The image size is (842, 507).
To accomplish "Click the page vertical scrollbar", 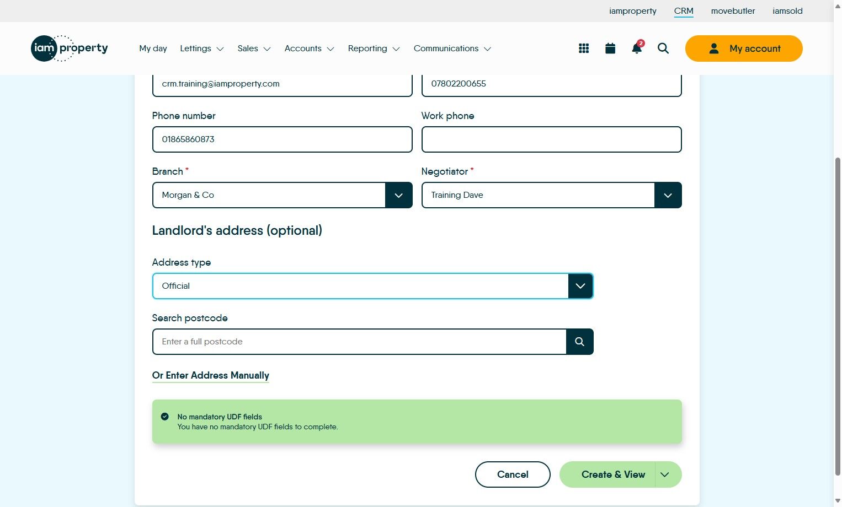I will click(838, 316).
